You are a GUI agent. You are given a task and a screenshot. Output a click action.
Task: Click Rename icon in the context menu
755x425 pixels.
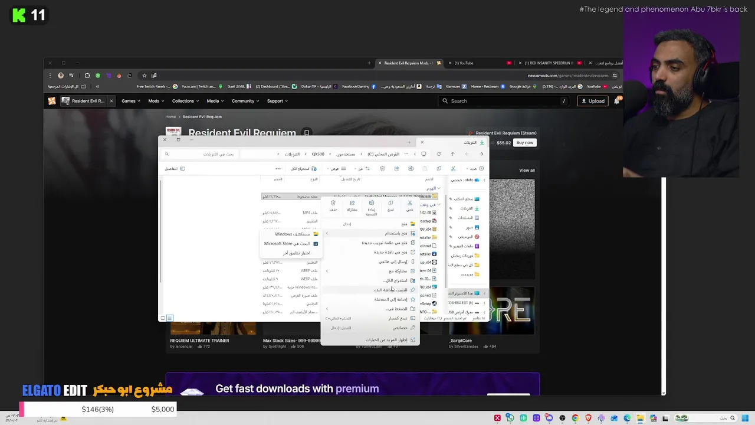[372, 203]
